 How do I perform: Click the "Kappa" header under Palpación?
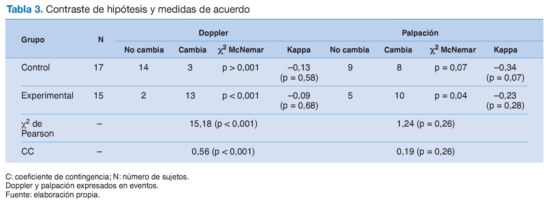[505, 50]
